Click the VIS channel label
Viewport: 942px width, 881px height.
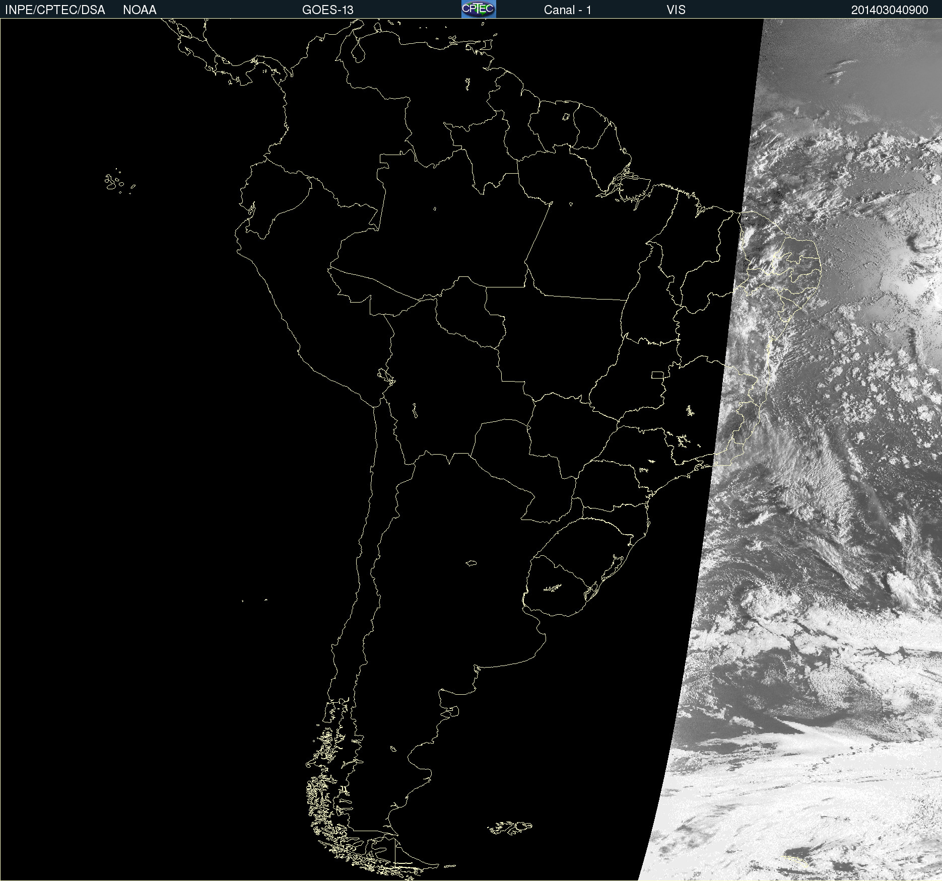click(676, 10)
